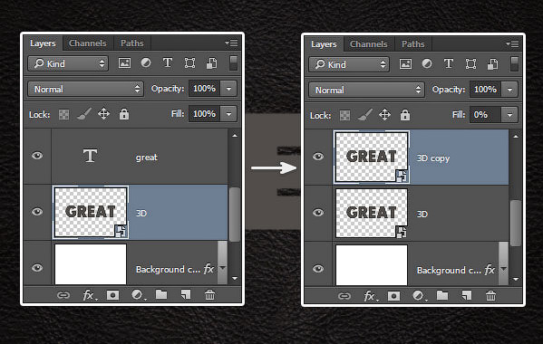This screenshot has width=543, height=344.
Task: Create new layer in right panel footer
Action: click(467, 296)
